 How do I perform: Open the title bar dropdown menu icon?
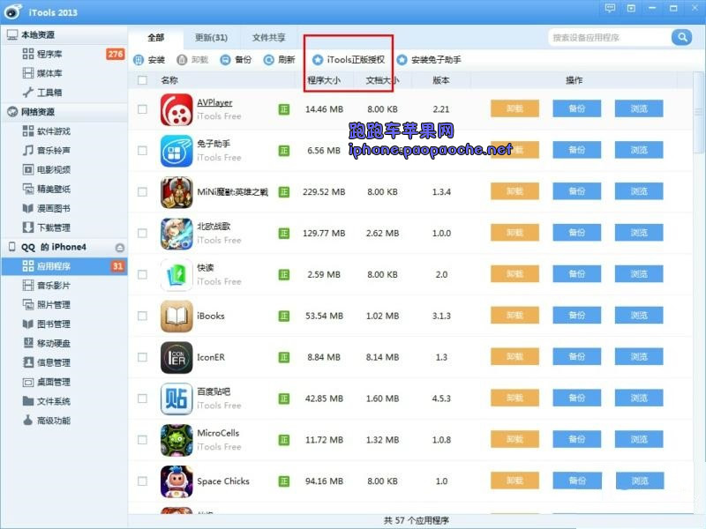[631, 8]
